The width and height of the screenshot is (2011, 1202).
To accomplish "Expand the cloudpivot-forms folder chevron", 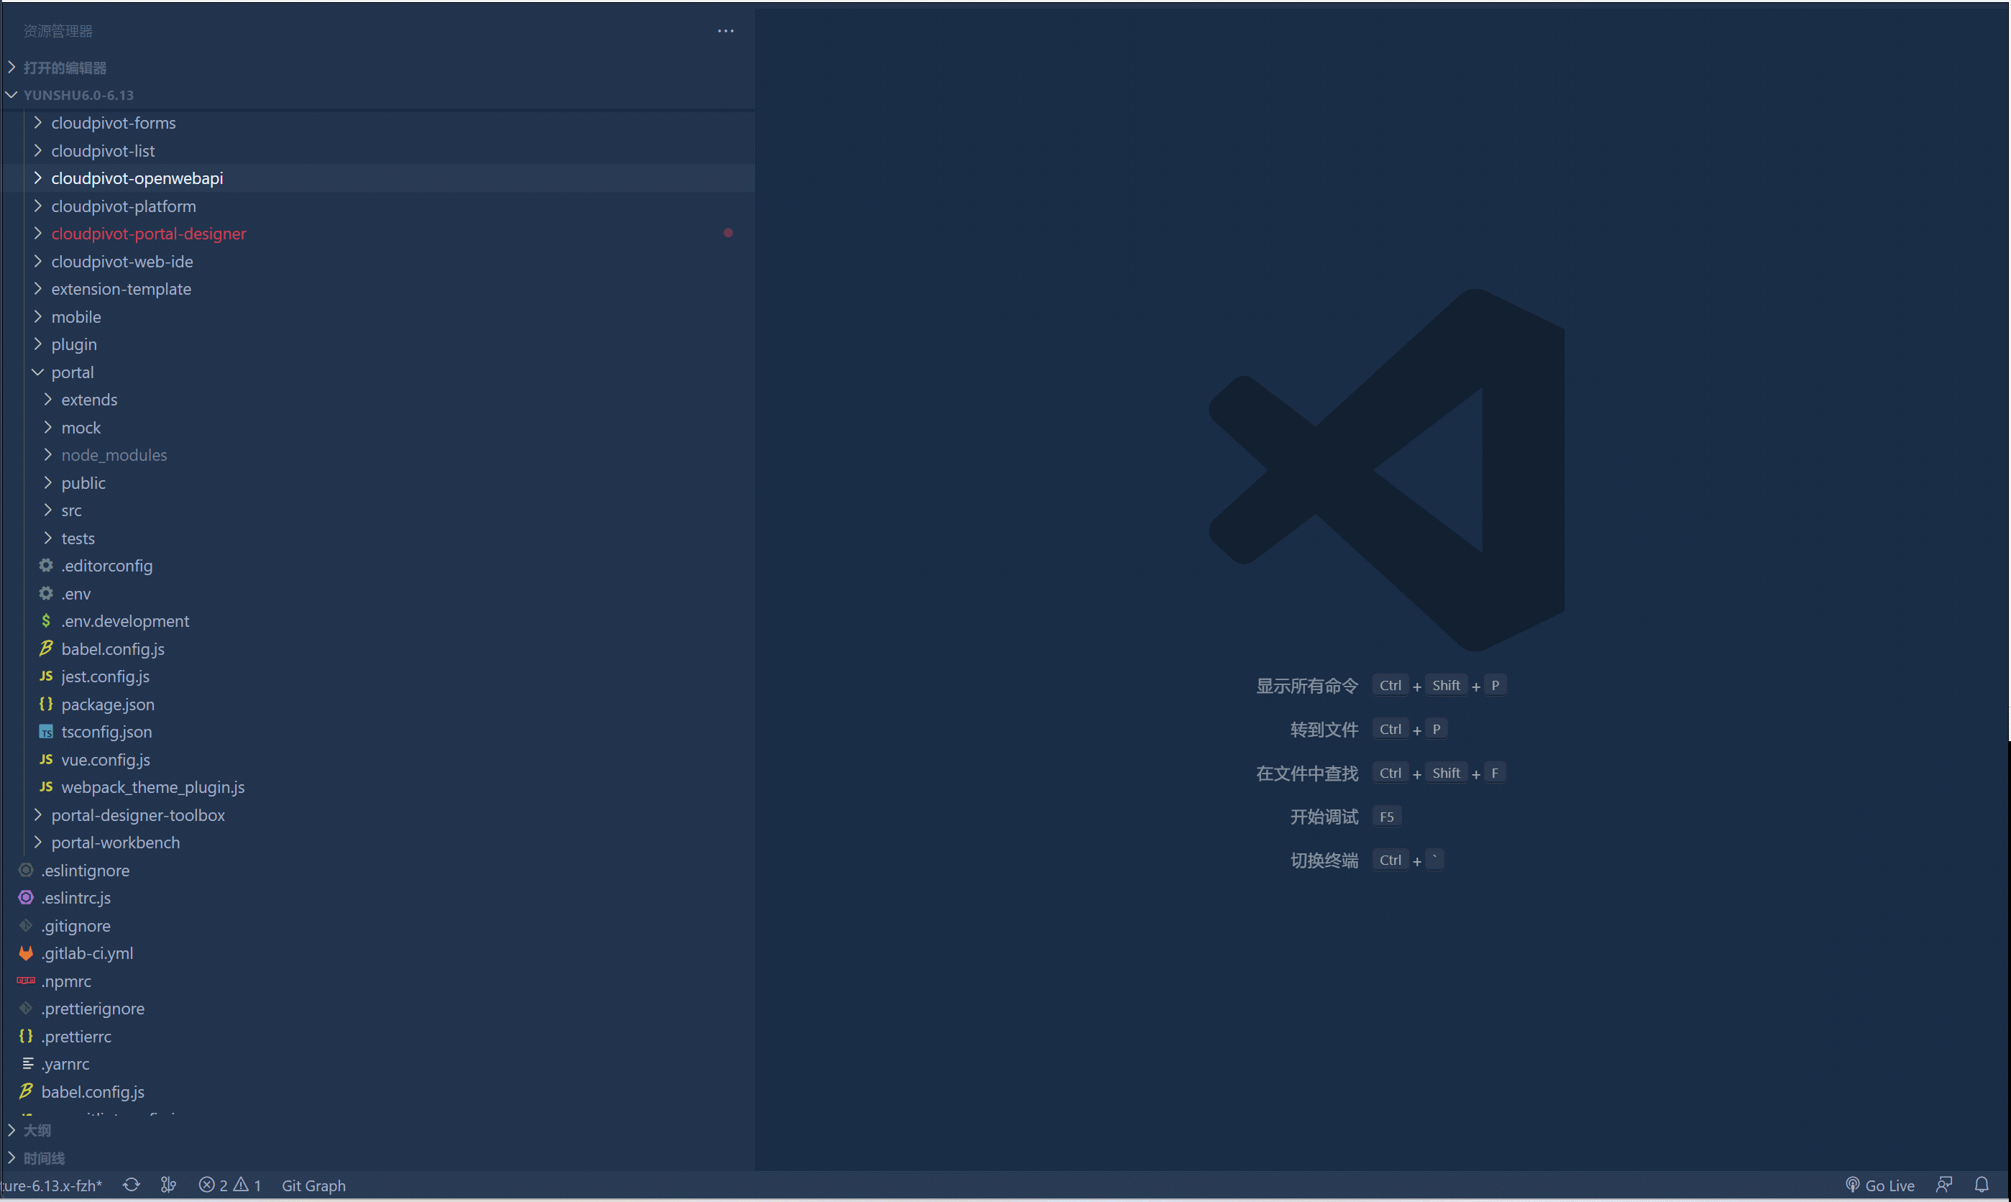I will pyautogui.click(x=37, y=122).
